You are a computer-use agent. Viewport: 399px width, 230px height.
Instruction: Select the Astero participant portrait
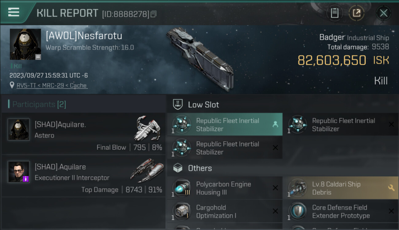tap(19, 129)
